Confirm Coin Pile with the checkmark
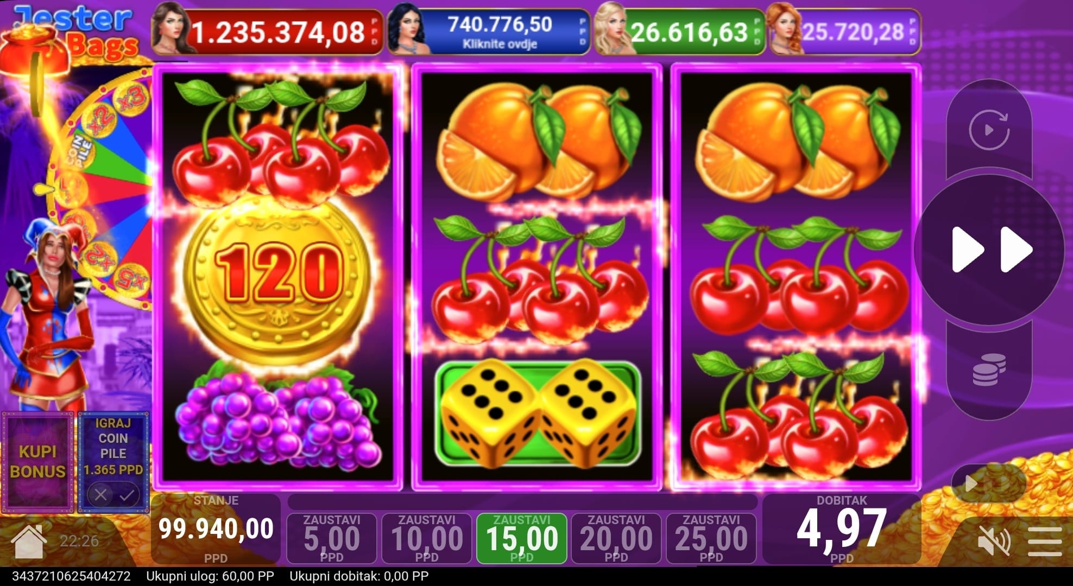The image size is (1073, 586). coord(127,495)
